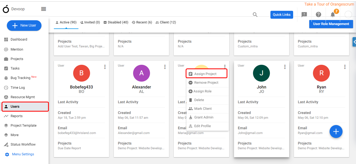This screenshot has height=164, width=356.
Task: Switch to the Invited (0) tab
Action: pos(90,22)
